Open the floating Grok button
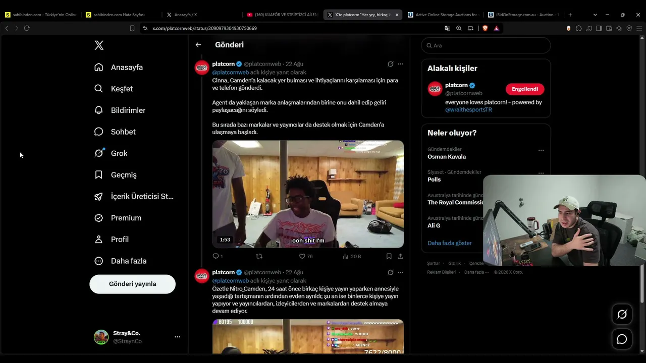The width and height of the screenshot is (646, 363). pyautogui.click(x=622, y=315)
